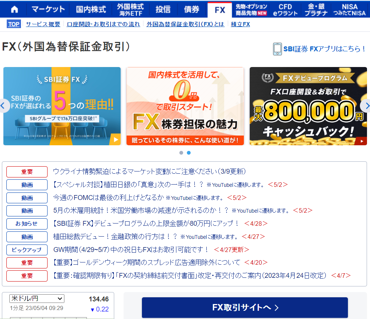Open the GW期間 FX trading notice
370x319 pixels.
(131, 249)
